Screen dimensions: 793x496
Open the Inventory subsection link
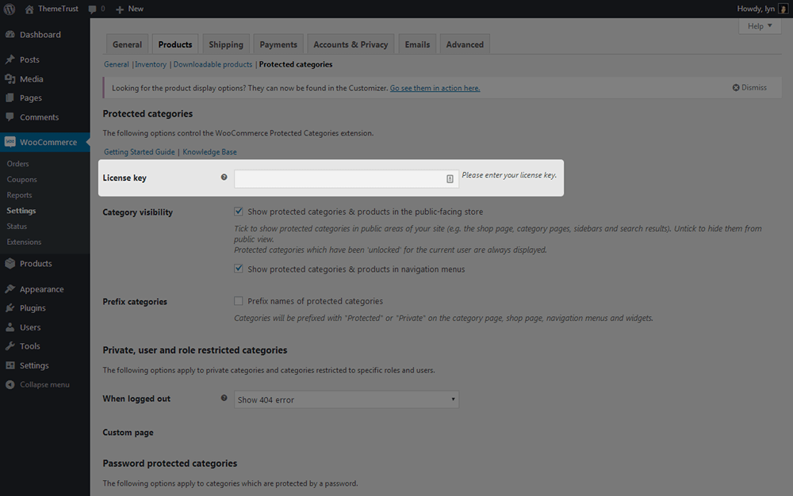(x=150, y=64)
